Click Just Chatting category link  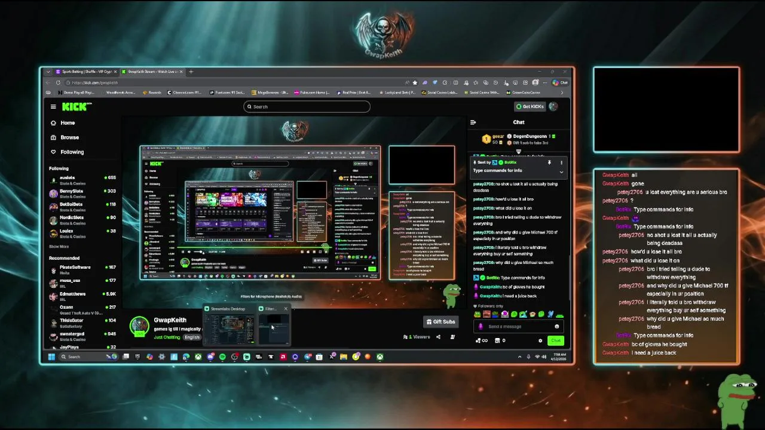click(167, 337)
